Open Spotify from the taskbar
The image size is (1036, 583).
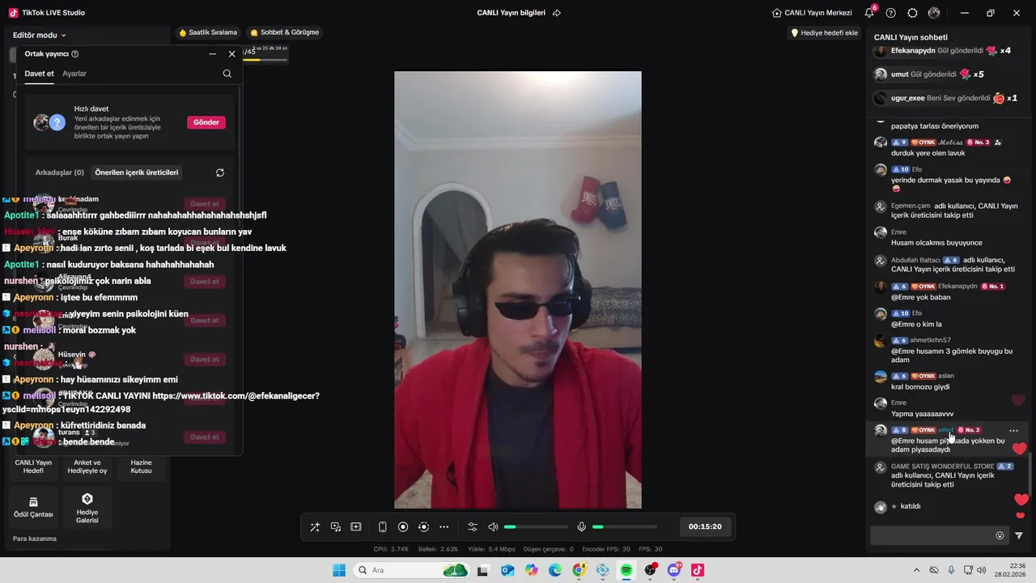[626, 570]
